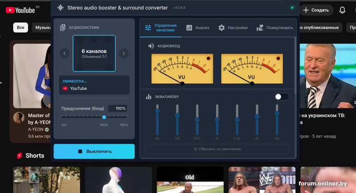
Task: Open the Управление каналами tab
Action: [161, 28]
